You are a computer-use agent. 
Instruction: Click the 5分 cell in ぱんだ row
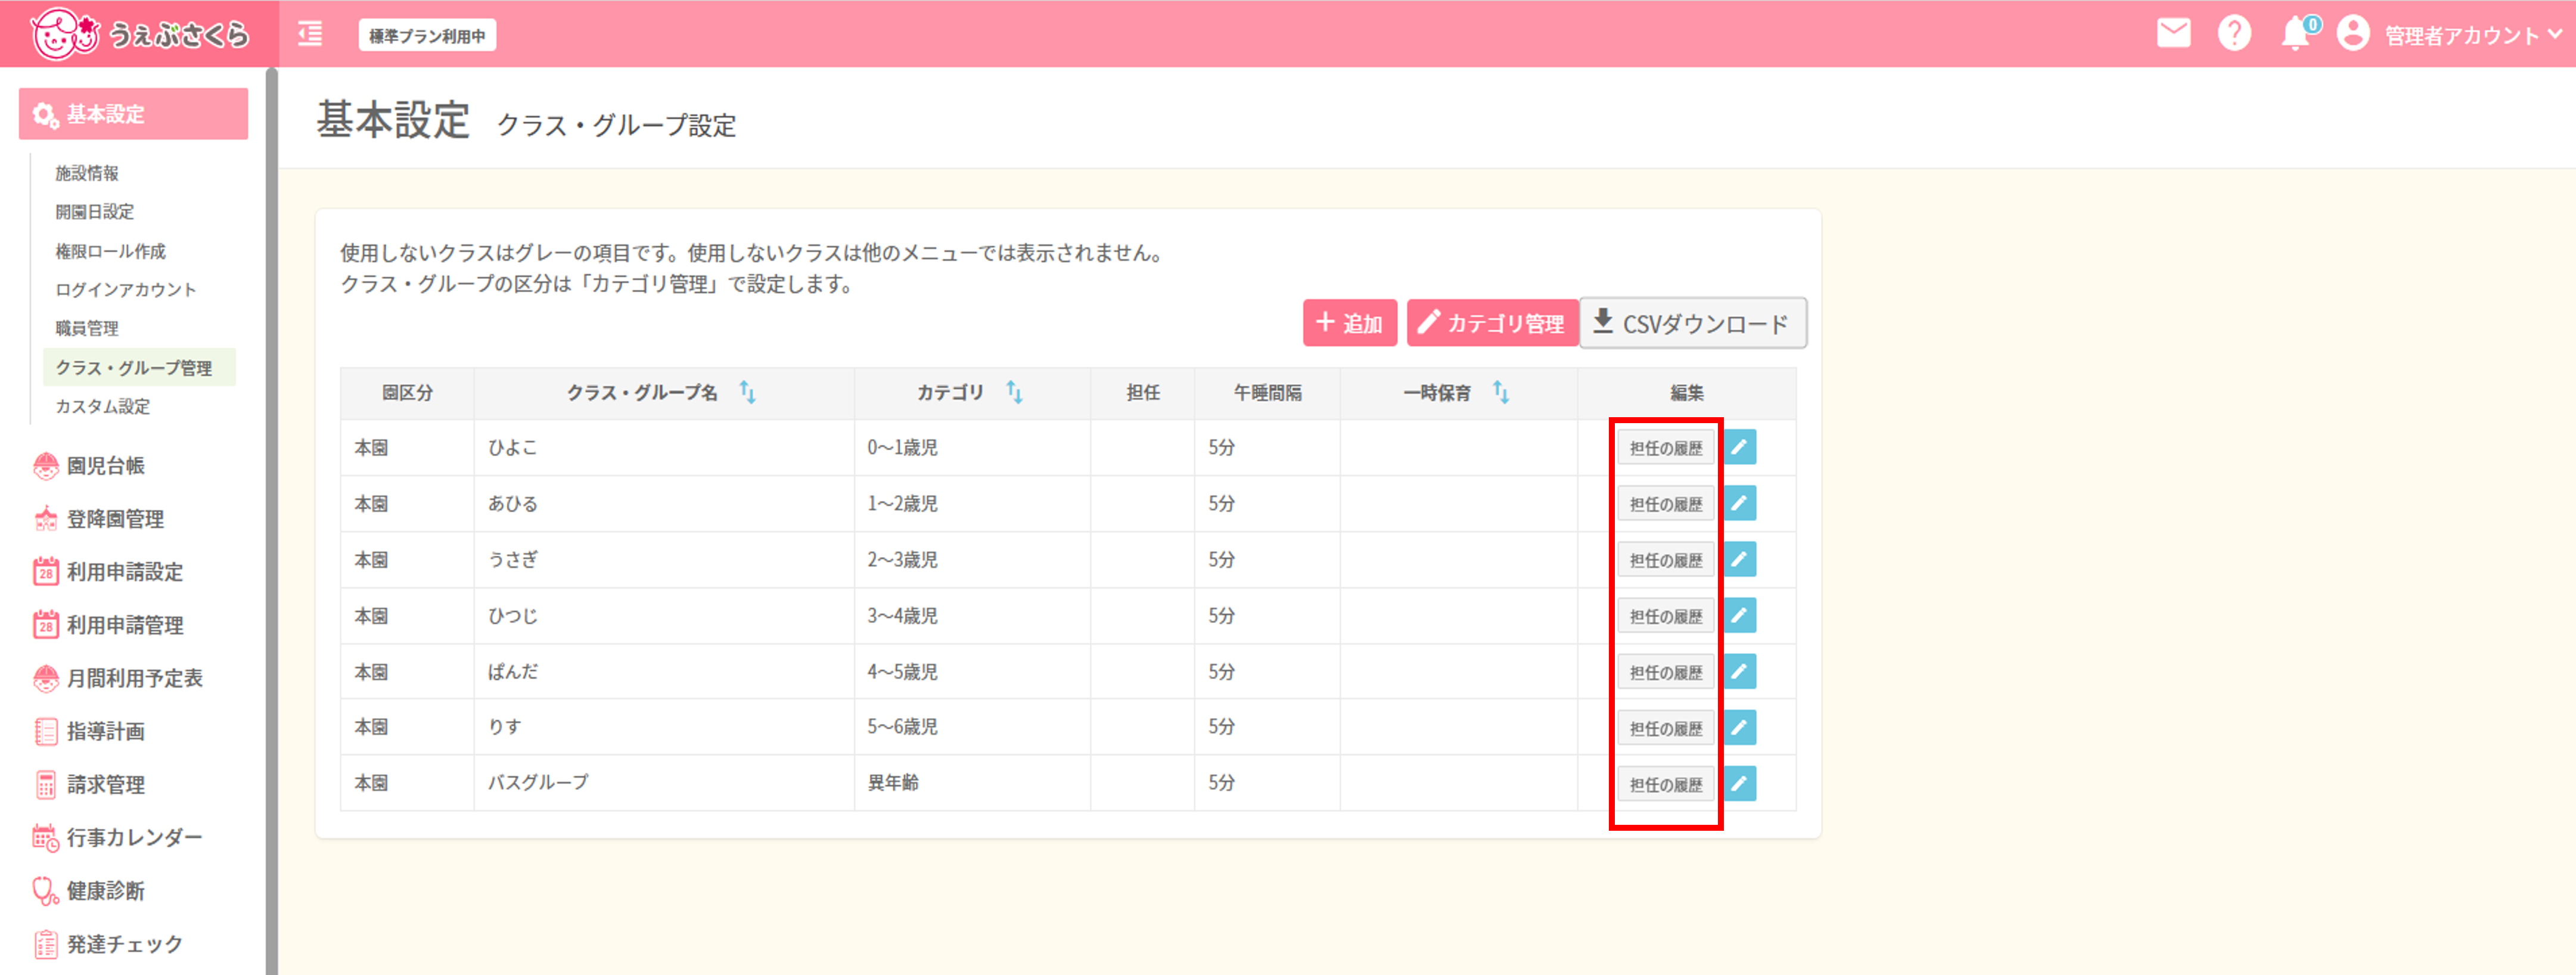1267,671
